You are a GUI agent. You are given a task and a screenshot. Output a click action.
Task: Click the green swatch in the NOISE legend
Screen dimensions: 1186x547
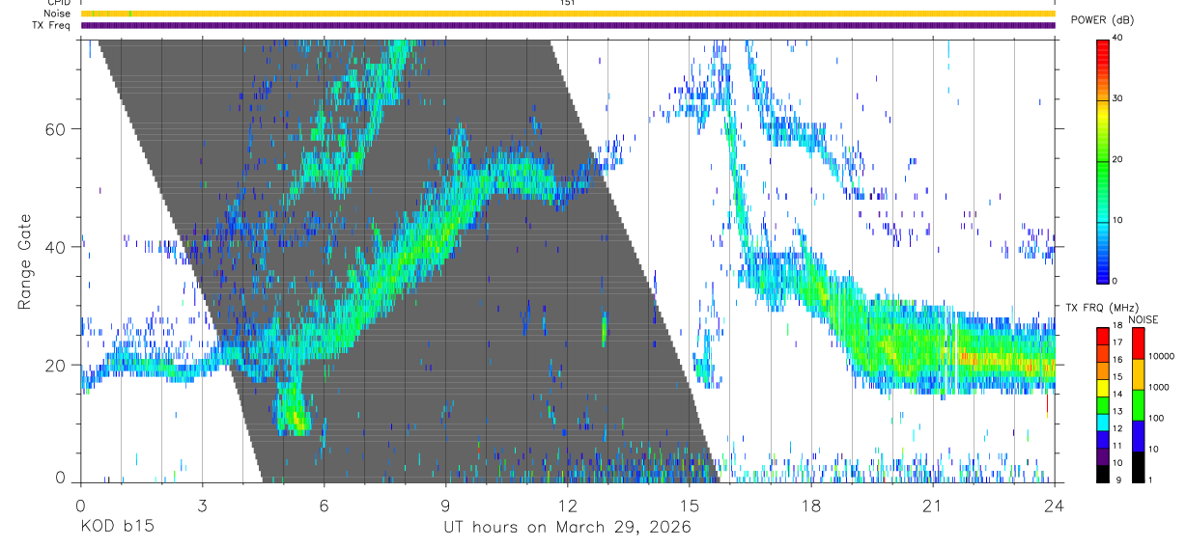tap(1138, 405)
